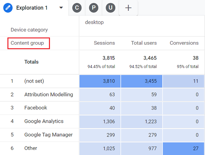Screen dimensions: 205x155
Task: Select the desktop column heading
Action: (94, 22)
